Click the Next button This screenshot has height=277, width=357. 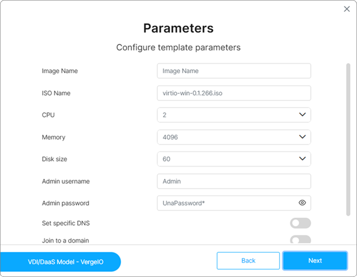click(x=315, y=261)
